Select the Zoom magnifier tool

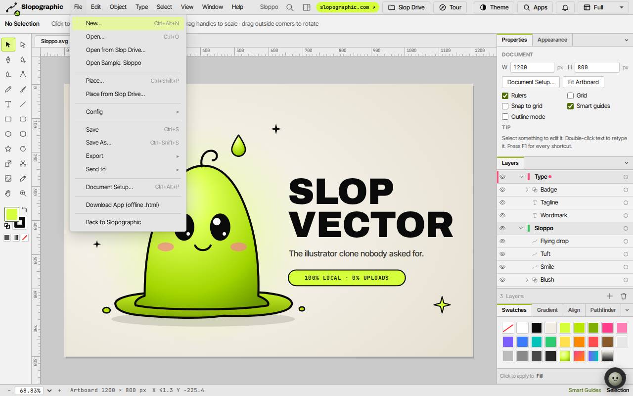tap(23, 193)
